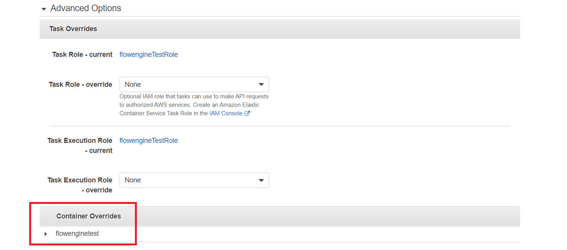This screenshot has width=567, height=250.
Task: Click the Advanced Options disclosure triangle
Action: (43, 8)
